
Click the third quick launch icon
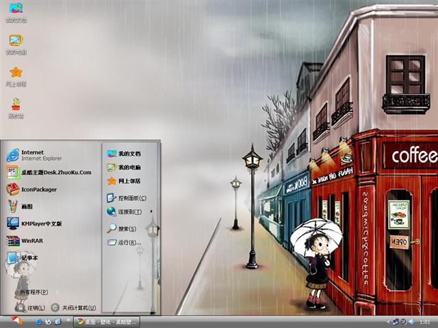57,322
